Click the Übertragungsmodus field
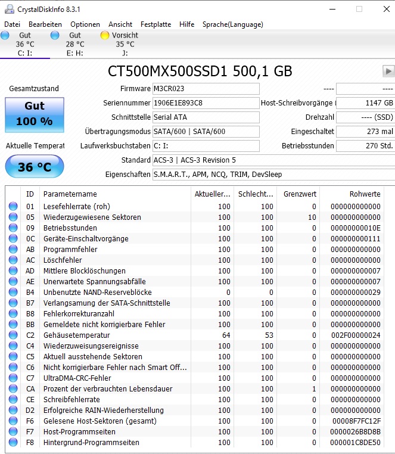 click(x=206, y=132)
